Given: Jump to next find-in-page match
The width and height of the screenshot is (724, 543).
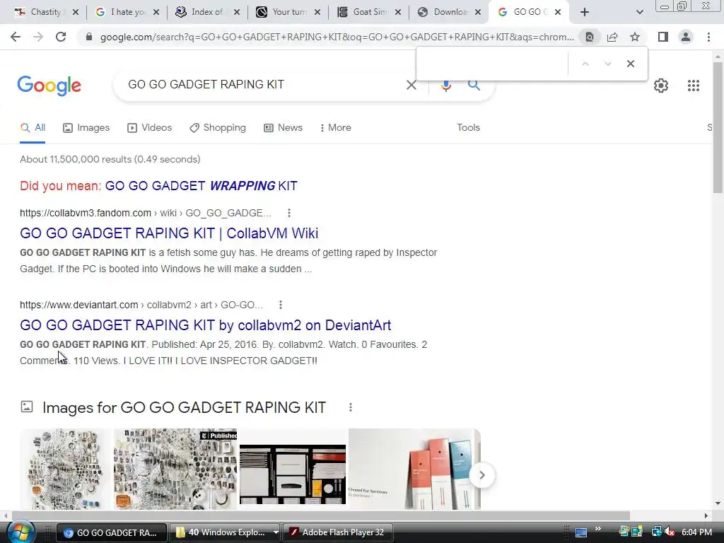Looking at the screenshot, I should click(607, 64).
